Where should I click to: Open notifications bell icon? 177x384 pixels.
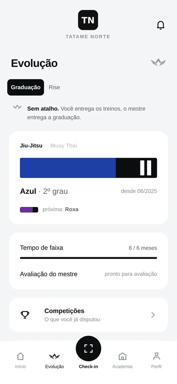pos(161,25)
